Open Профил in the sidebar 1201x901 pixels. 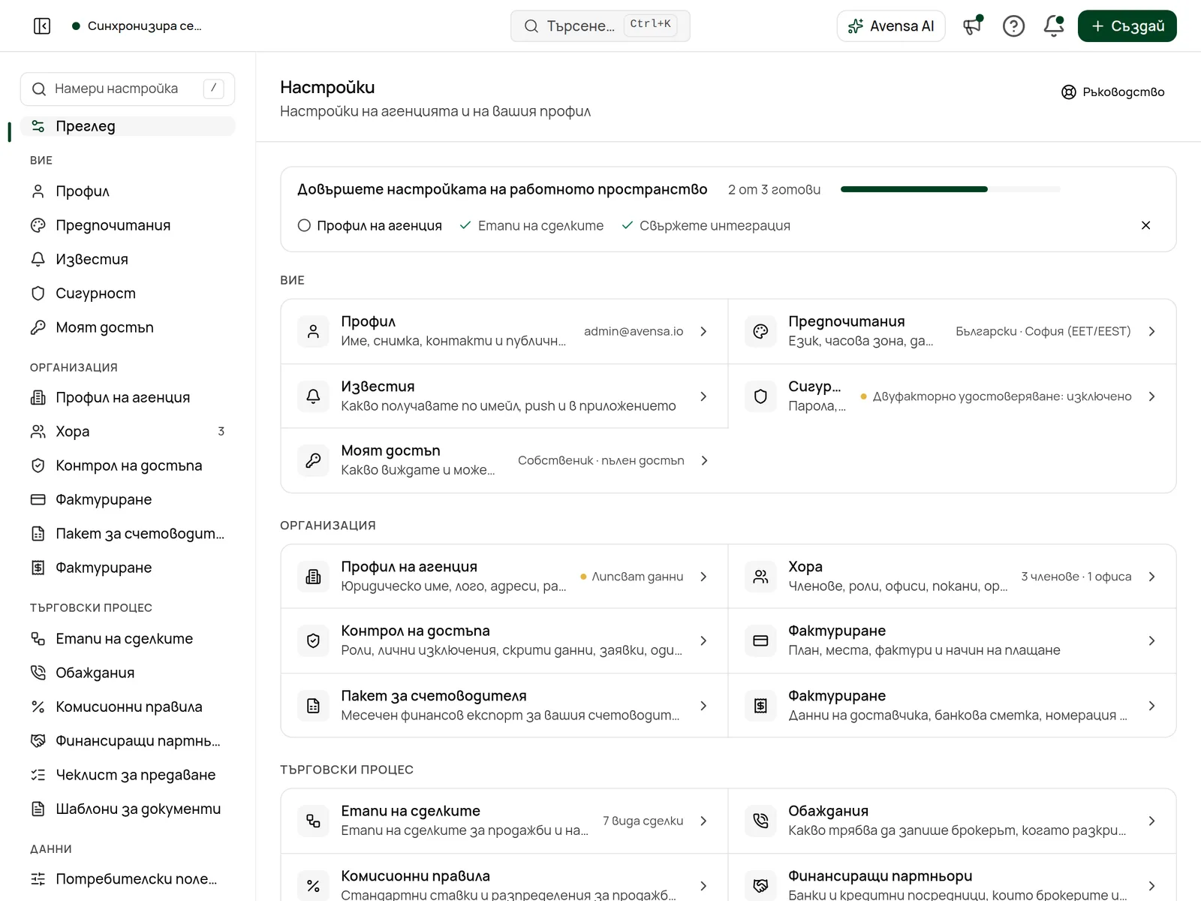pyautogui.click(x=128, y=191)
